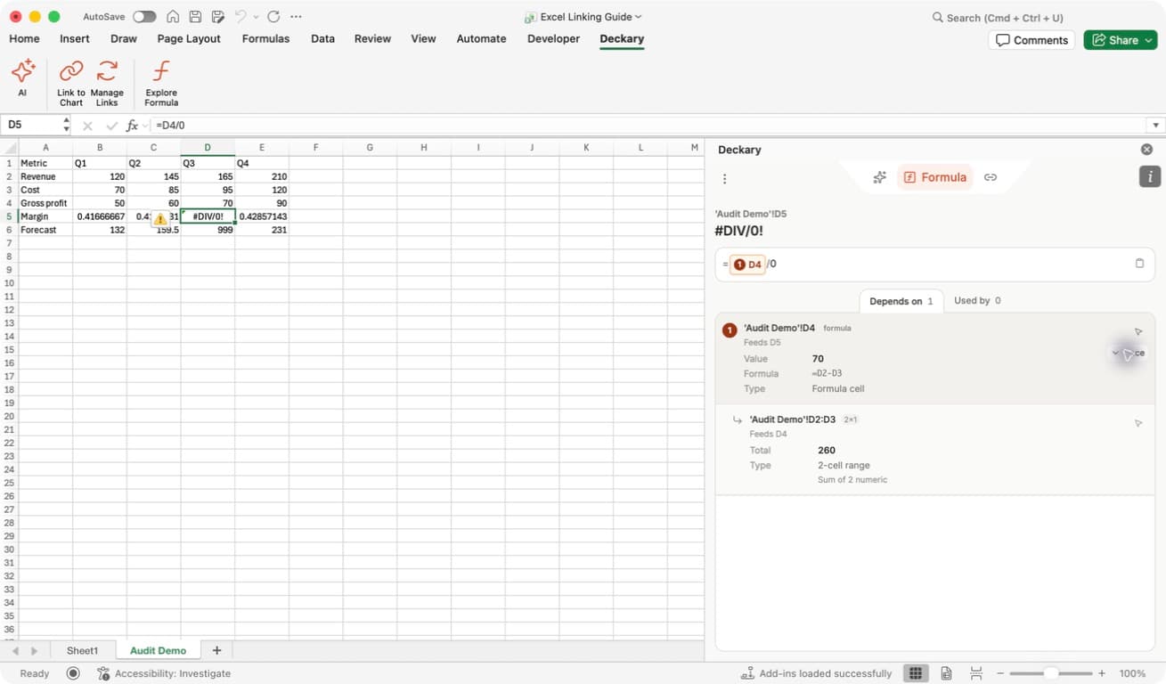Click the warning icon beside cell D5
1166x684 pixels.
tap(159, 218)
